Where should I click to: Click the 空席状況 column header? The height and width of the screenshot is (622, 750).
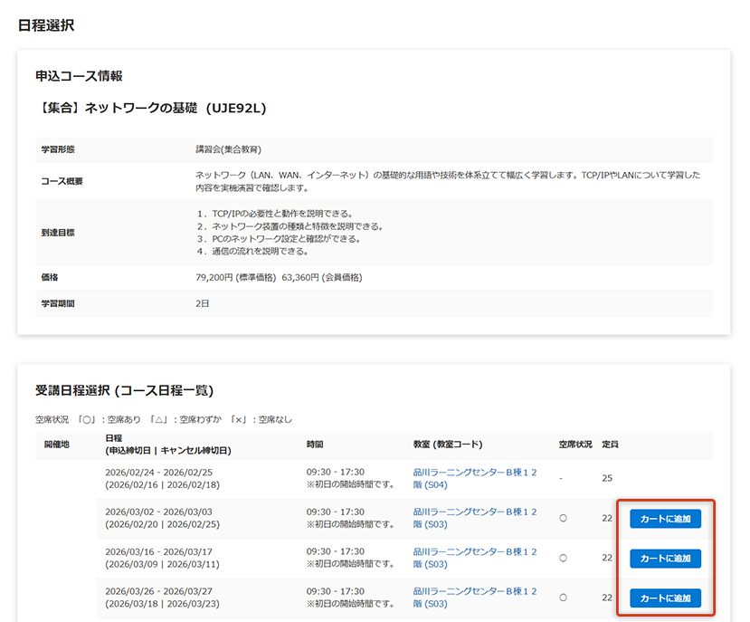575,445
